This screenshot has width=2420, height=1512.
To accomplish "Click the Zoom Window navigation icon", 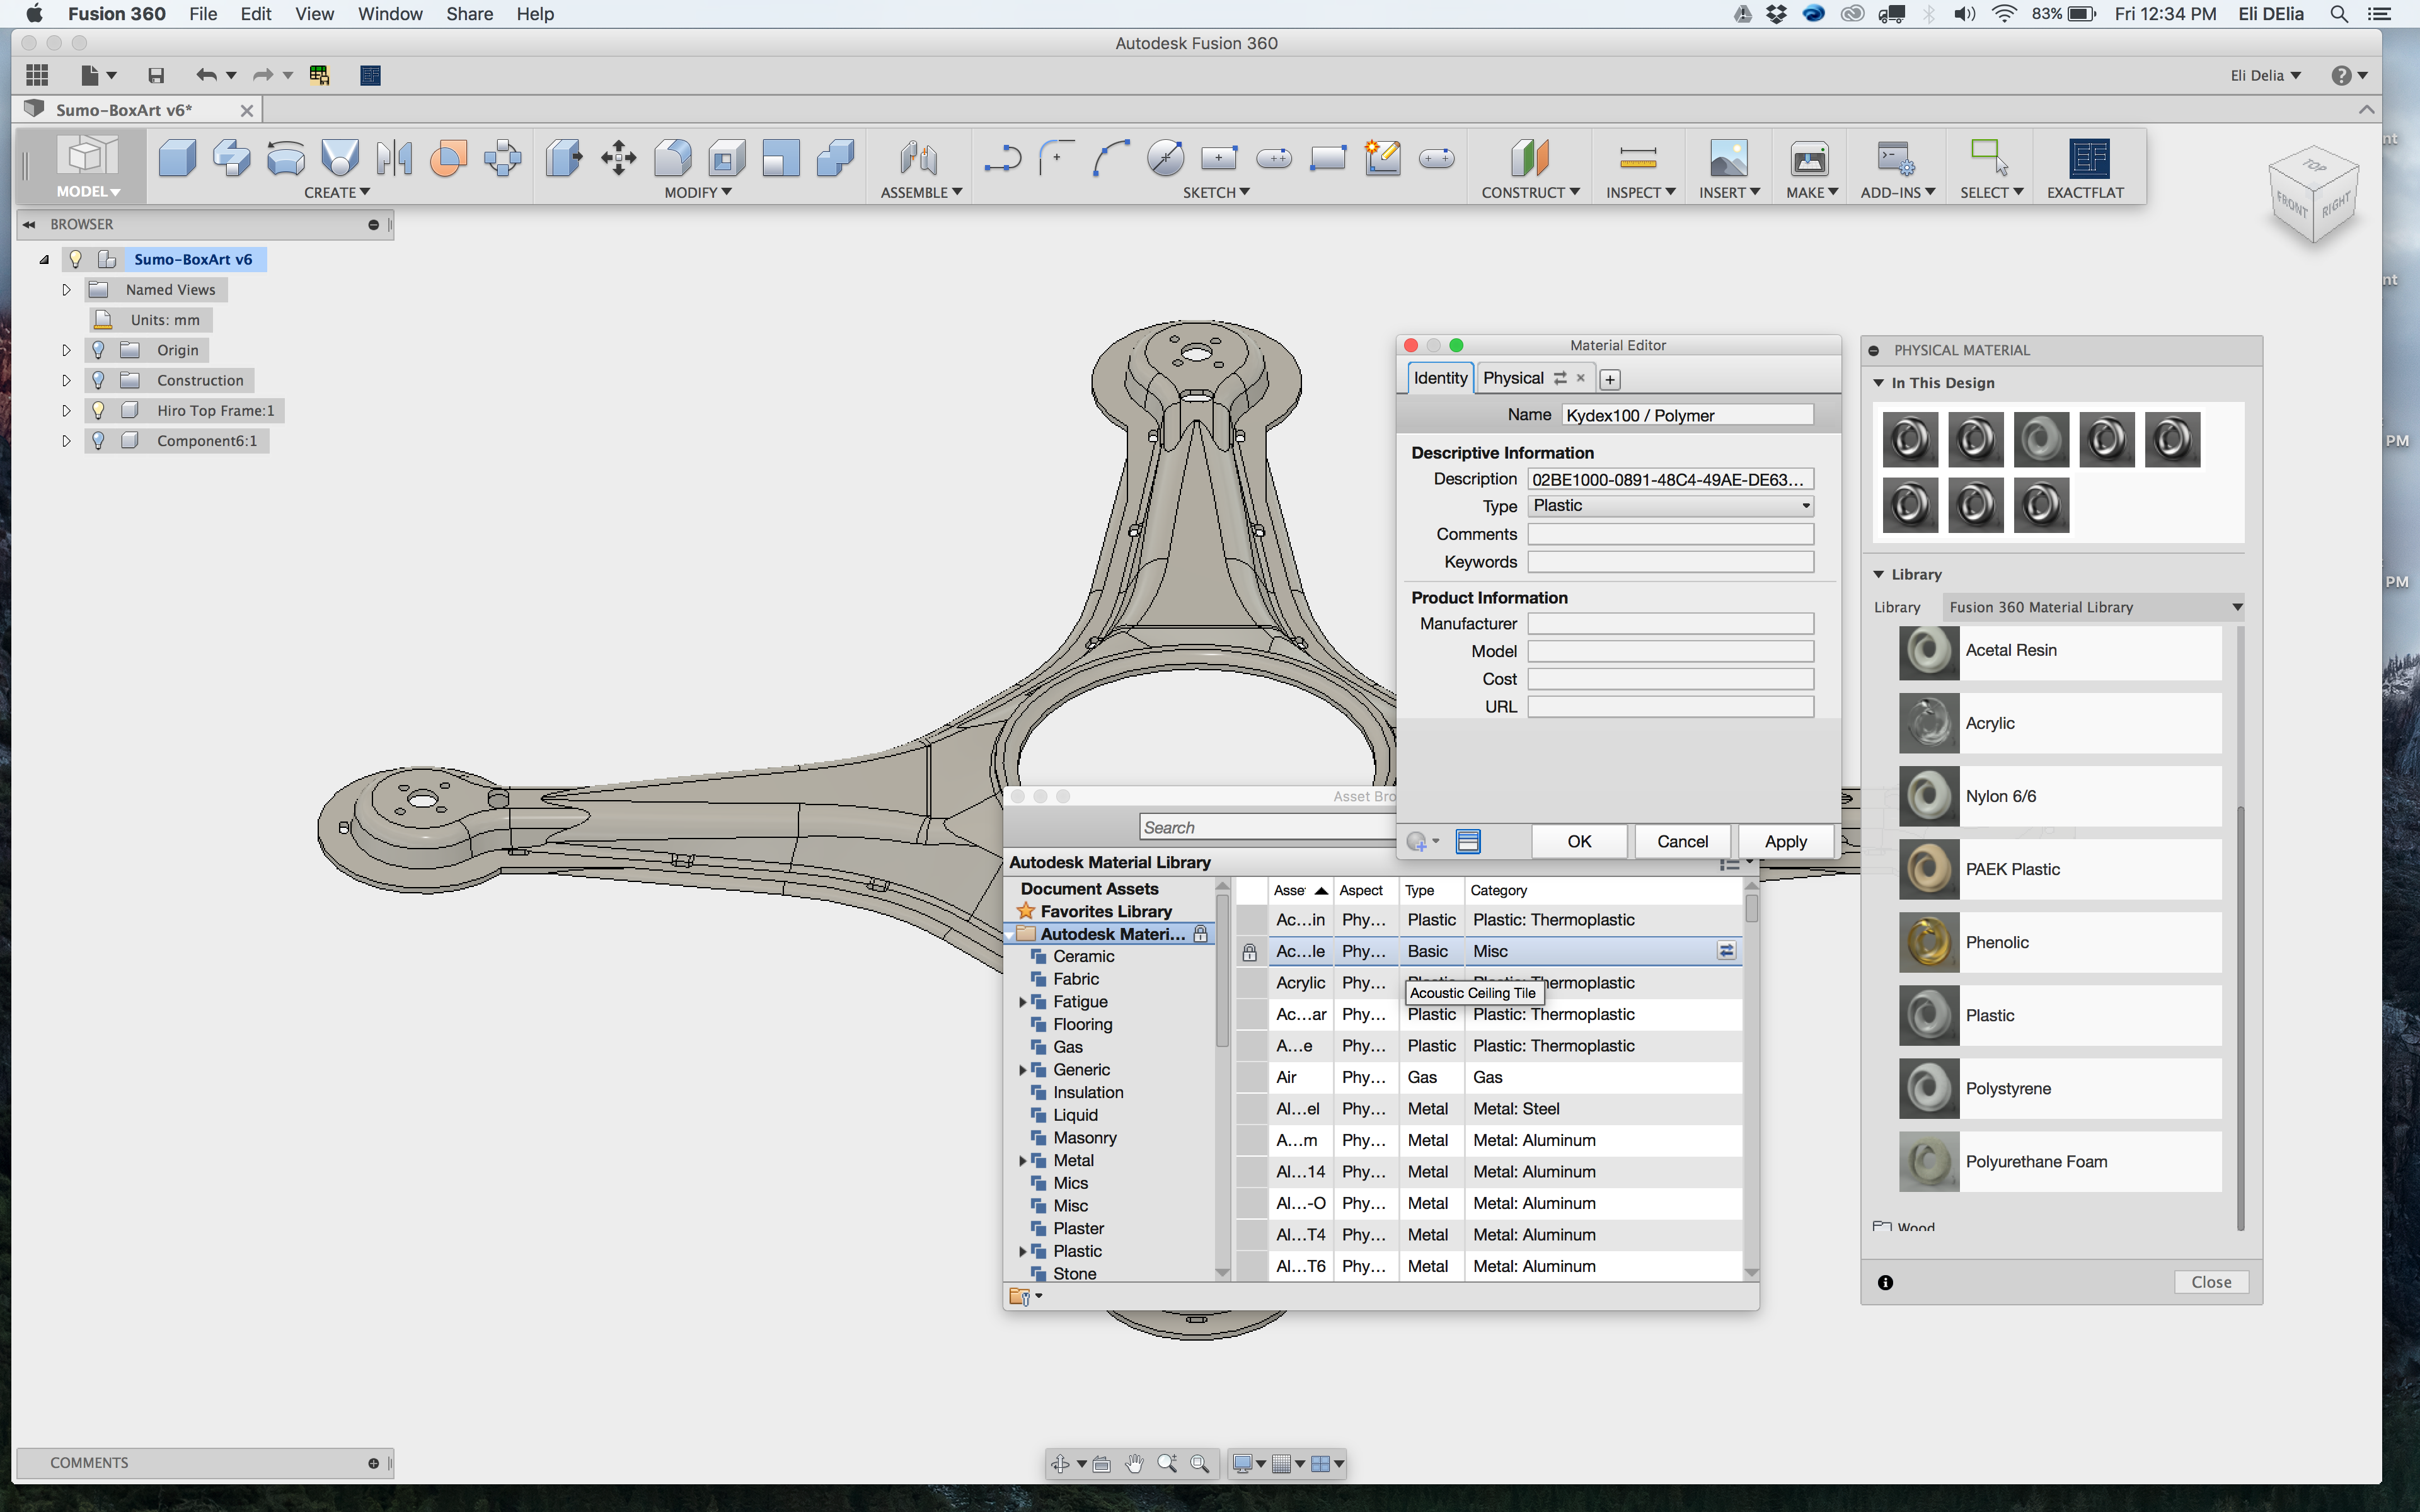I will 1200,1463.
